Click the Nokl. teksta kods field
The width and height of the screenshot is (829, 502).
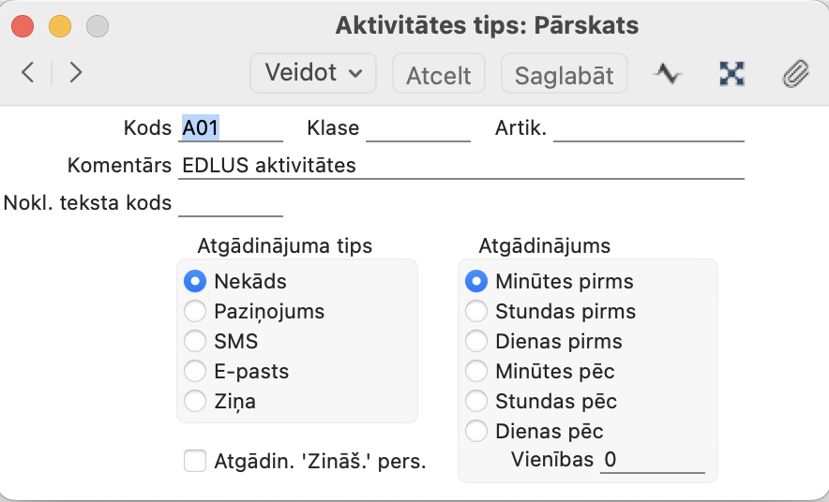(231, 203)
